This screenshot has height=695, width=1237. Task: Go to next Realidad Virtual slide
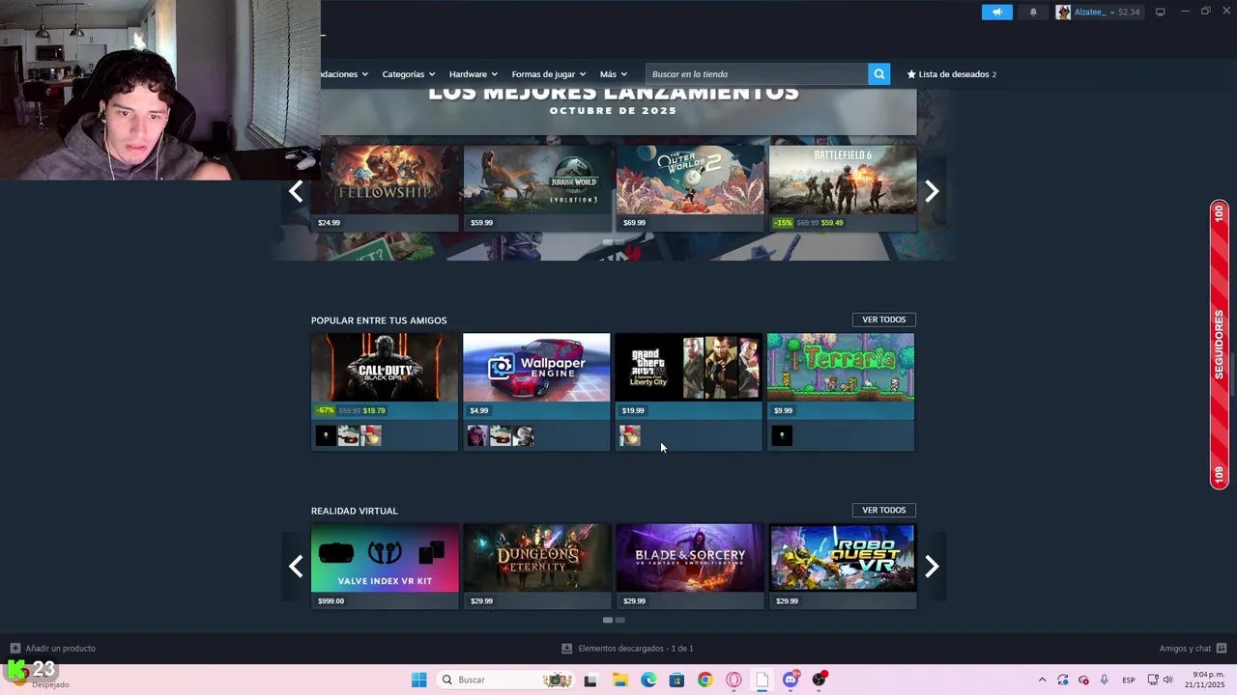coord(932,566)
